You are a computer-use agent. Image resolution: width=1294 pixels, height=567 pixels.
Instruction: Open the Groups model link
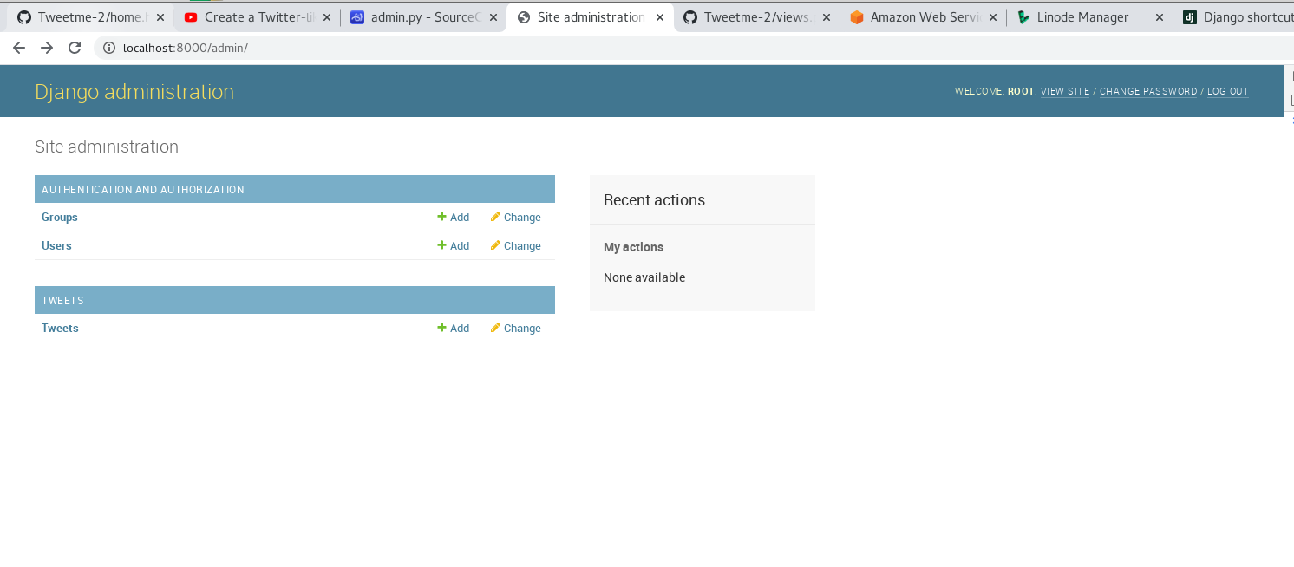coord(60,217)
